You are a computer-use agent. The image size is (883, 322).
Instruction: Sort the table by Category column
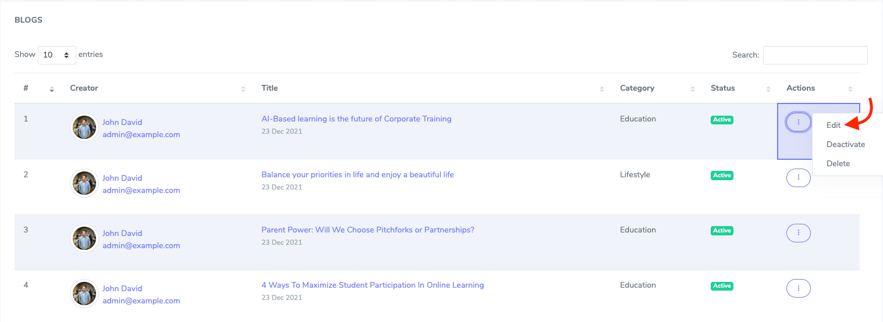tap(692, 89)
